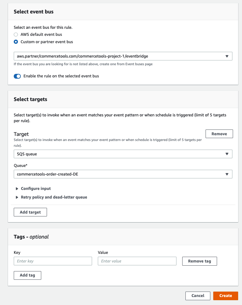
Task: Click the Tags - optional heading
Action: pos(31,237)
